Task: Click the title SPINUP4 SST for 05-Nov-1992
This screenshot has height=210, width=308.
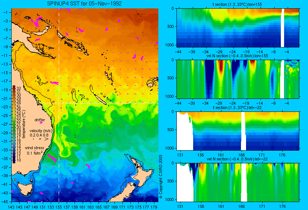Action: 84,4
